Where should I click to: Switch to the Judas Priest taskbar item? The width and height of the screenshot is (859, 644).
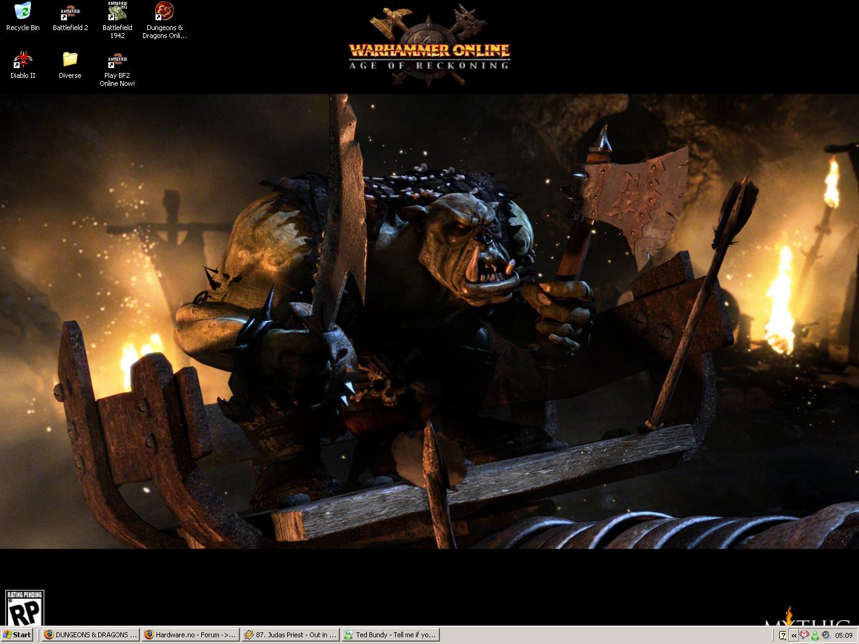pos(290,635)
